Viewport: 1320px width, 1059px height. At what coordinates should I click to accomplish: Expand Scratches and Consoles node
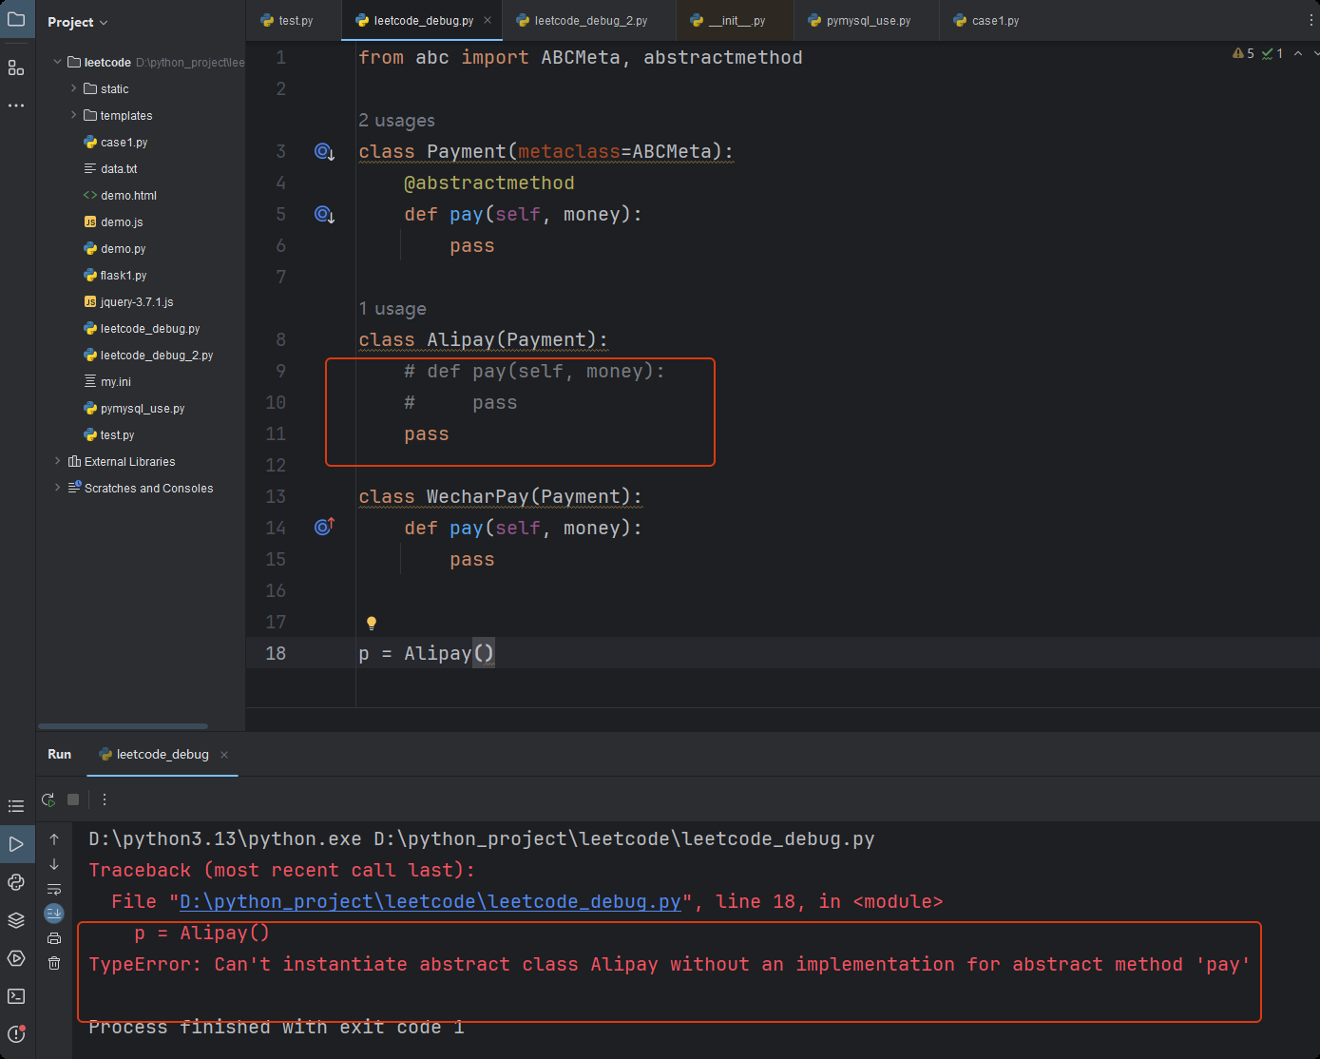[x=58, y=488]
